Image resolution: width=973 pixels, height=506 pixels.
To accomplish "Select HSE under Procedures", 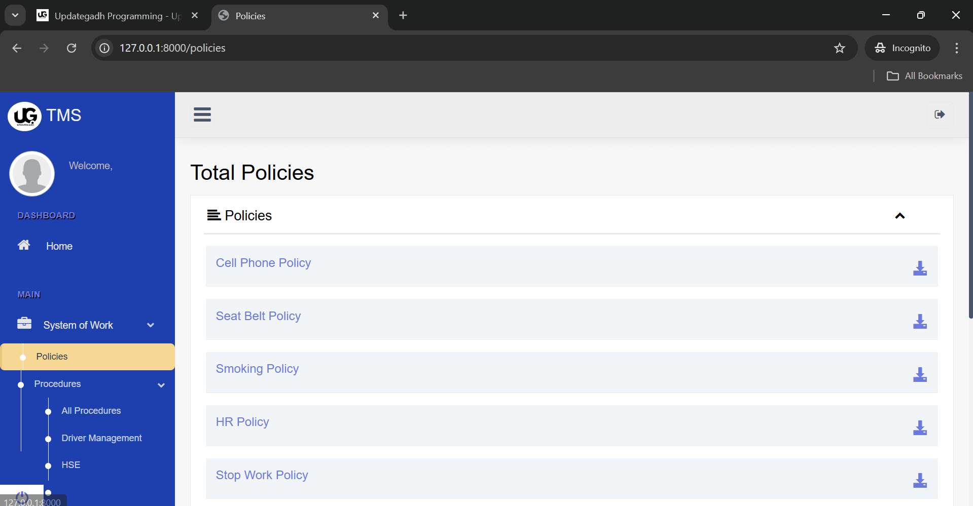I will click(x=70, y=464).
